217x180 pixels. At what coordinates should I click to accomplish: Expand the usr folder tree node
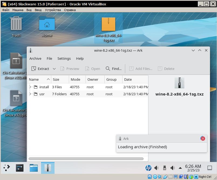pos(30,94)
